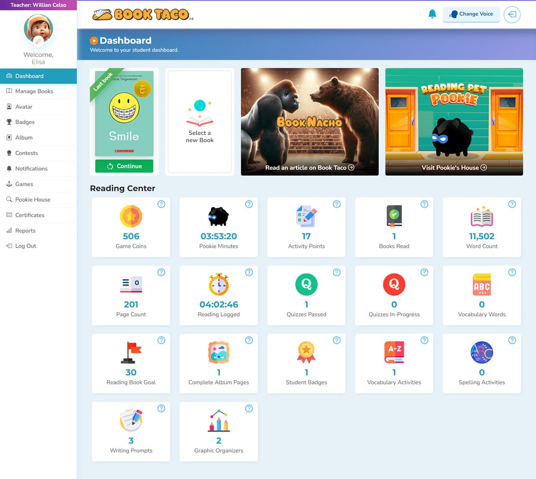
Task: Go to Badges in the sidebar
Action: (x=25, y=122)
